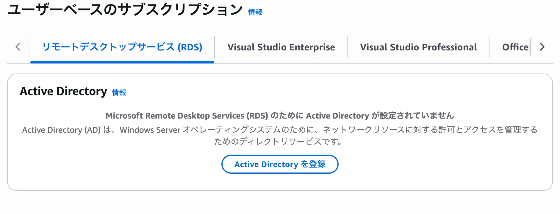The width and height of the screenshot is (560, 214).
Task: Click the description text starting Active Directory (AD) は
Action: (280, 135)
